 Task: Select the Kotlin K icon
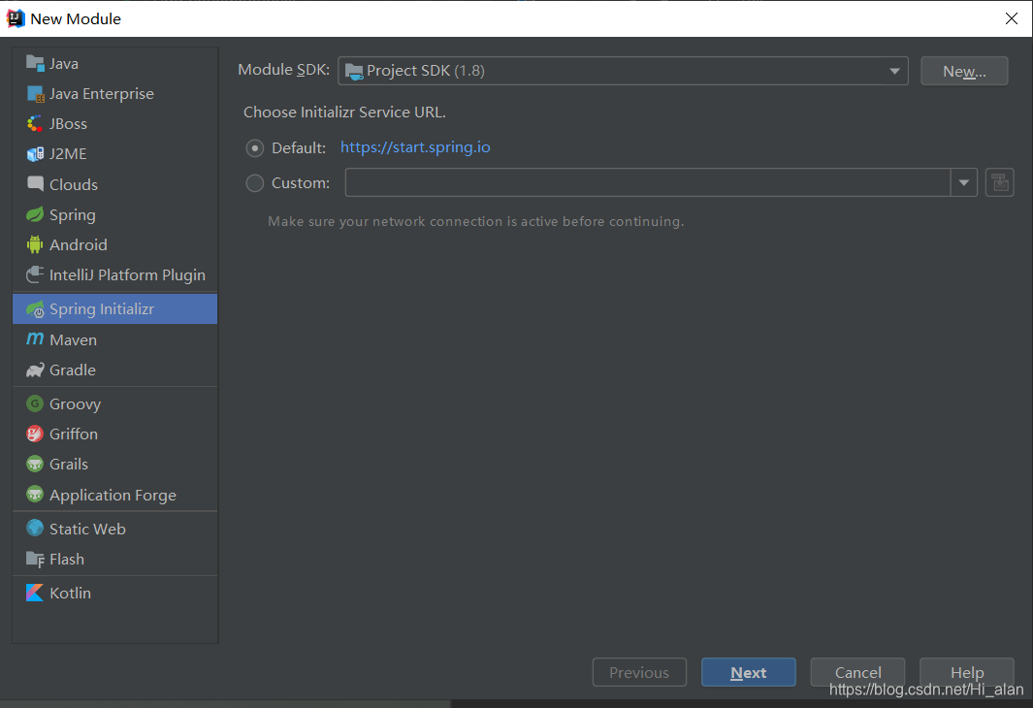[35, 593]
